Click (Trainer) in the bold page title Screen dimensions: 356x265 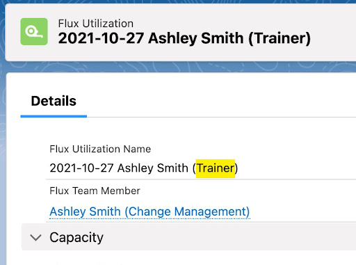280,38
